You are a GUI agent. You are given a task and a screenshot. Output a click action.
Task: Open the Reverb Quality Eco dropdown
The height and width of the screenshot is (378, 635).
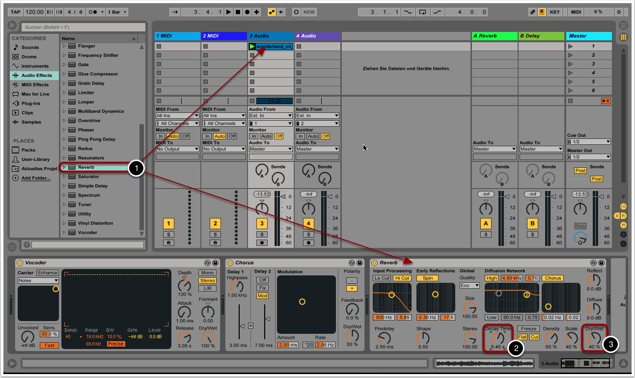click(x=469, y=286)
